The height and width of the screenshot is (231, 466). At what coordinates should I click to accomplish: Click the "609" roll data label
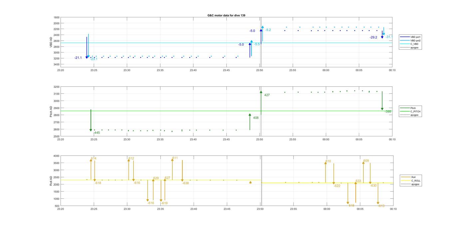(366, 161)
